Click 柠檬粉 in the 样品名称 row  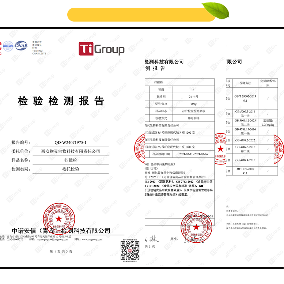pos(71,160)
